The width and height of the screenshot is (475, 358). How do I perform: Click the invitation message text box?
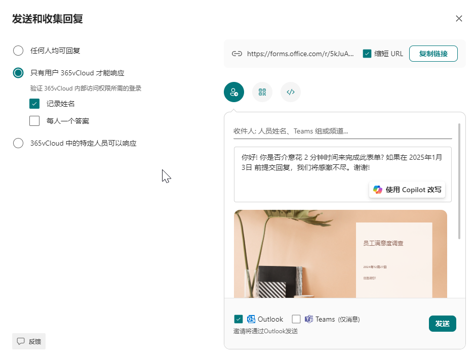(343, 174)
